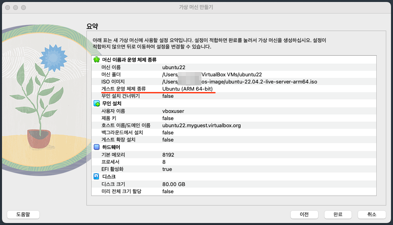Click the true value for EFI 활성화
The height and width of the screenshot is (225, 393).
click(x=167, y=169)
